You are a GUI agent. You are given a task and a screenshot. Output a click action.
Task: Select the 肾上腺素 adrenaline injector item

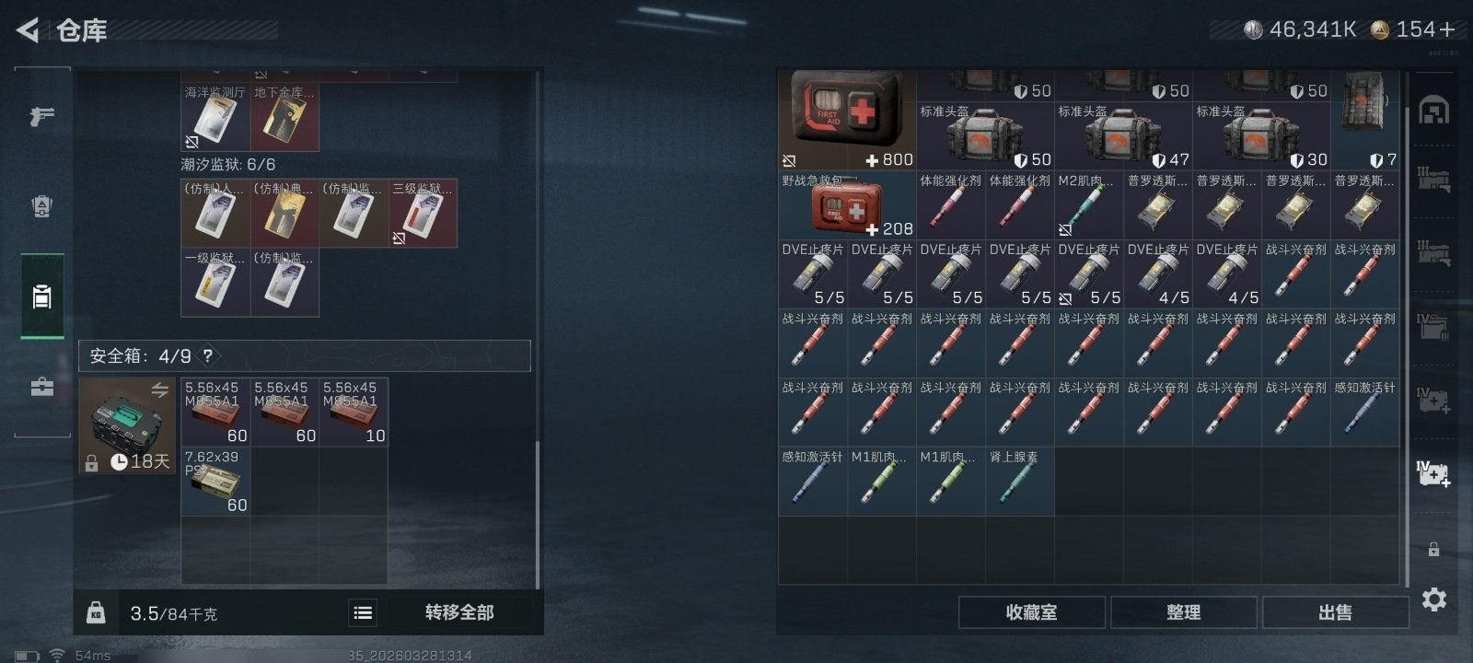(1020, 481)
